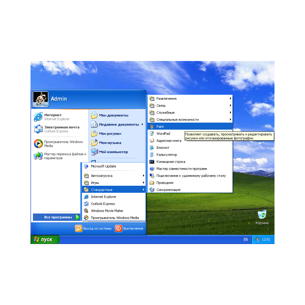Expand the Игры folder
The height and width of the screenshot is (305, 305).
[114, 183]
